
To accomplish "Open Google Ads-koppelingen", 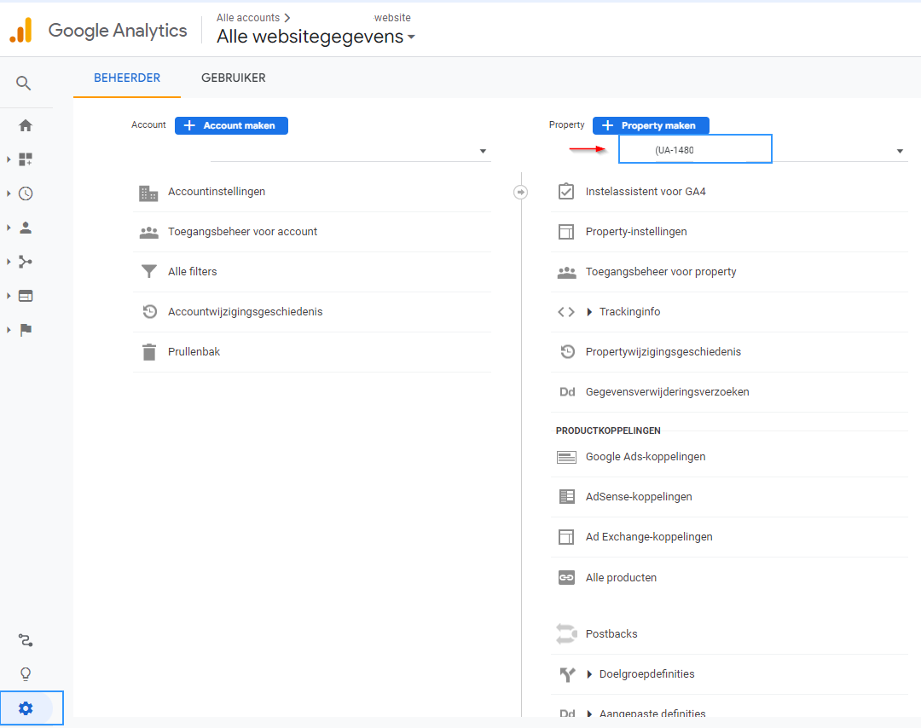I will coord(729,457).
